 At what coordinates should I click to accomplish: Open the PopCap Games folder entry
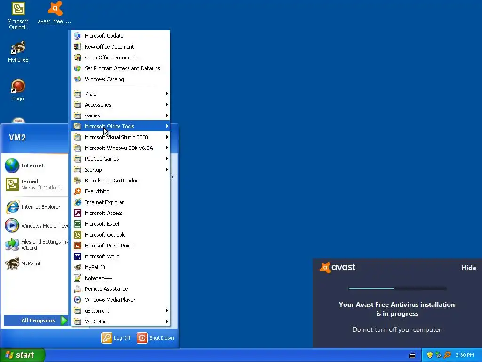pyautogui.click(x=120, y=159)
